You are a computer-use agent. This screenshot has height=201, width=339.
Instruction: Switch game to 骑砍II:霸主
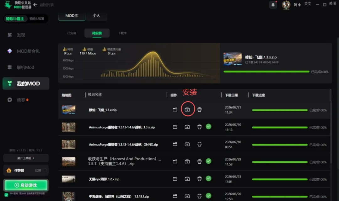point(15,19)
